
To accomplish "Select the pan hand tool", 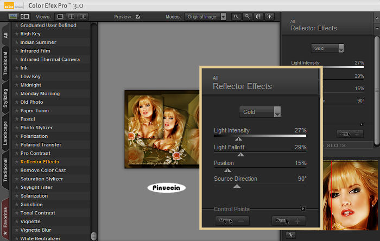I will [x=258, y=16].
